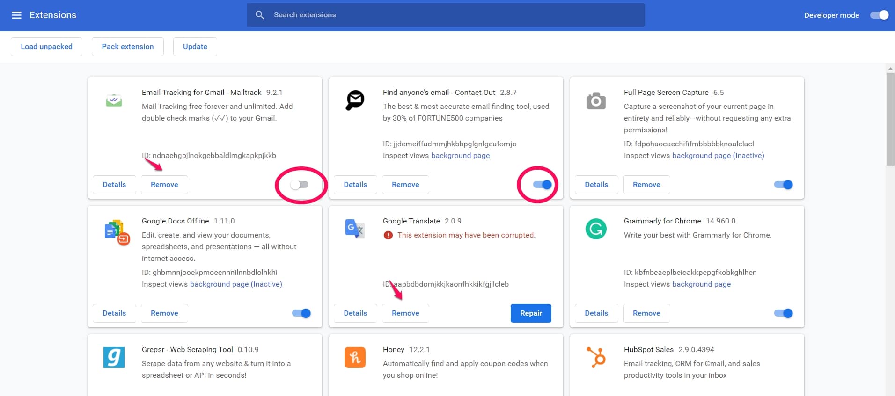Click the Mailtrack extension icon
Screen dimensions: 895x396
point(114,100)
